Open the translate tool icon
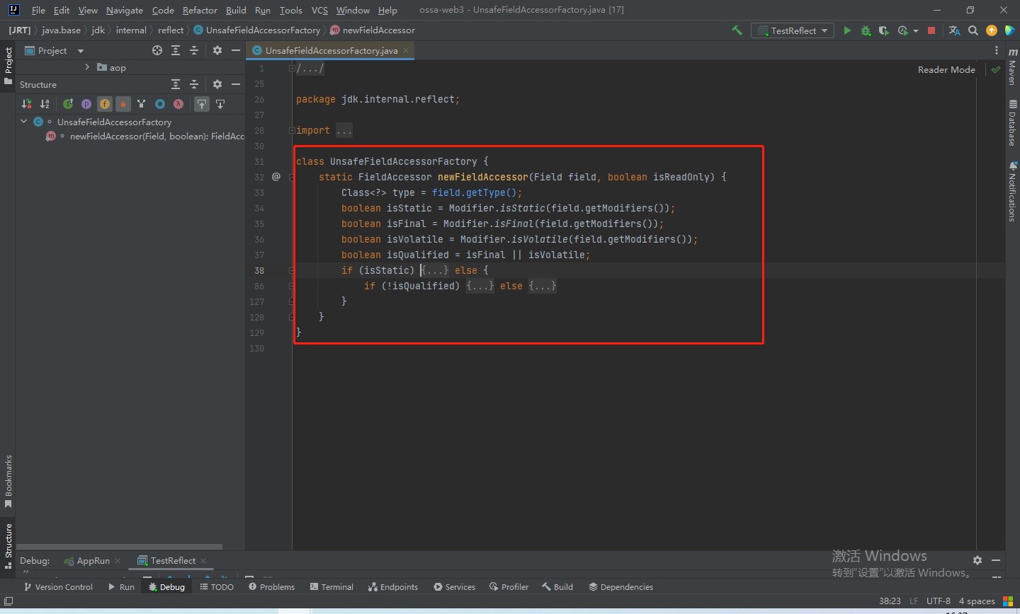Screen dimensions: 1020x614 (954, 30)
